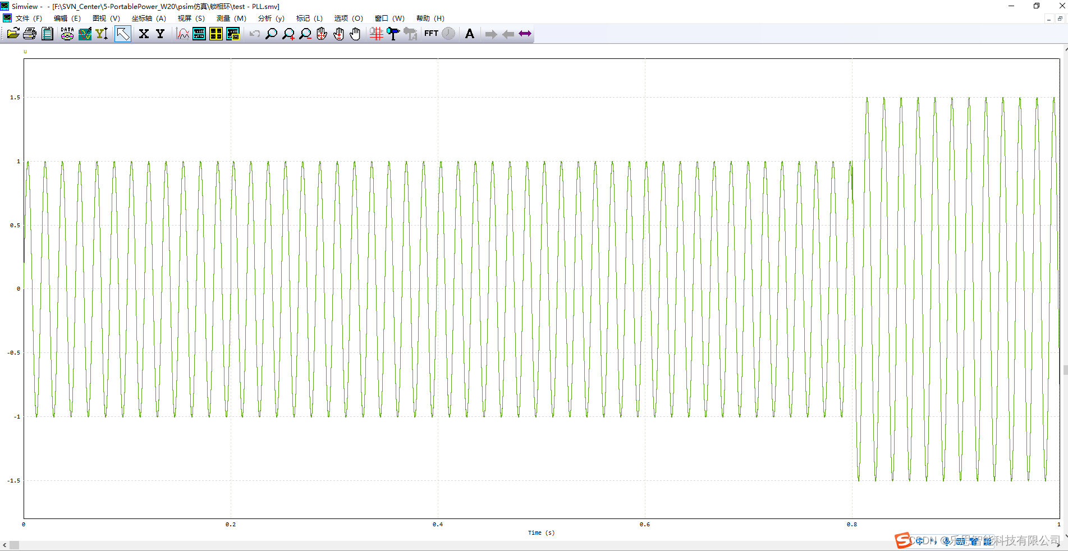Viewport: 1068px width, 551px height.
Task: Open a file with the folder icon
Action: pyautogui.click(x=12, y=34)
